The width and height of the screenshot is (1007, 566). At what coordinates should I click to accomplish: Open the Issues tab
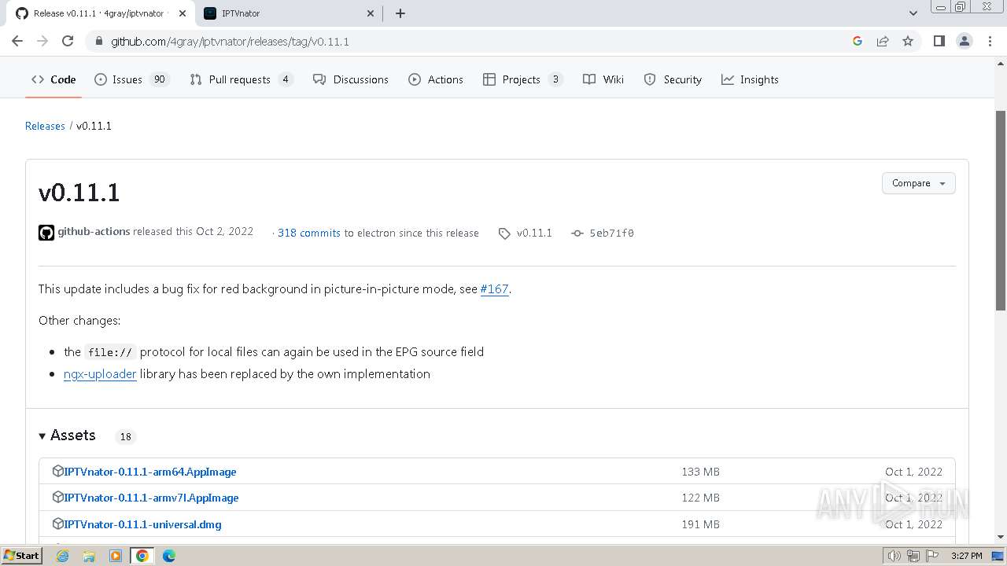(x=131, y=79)
